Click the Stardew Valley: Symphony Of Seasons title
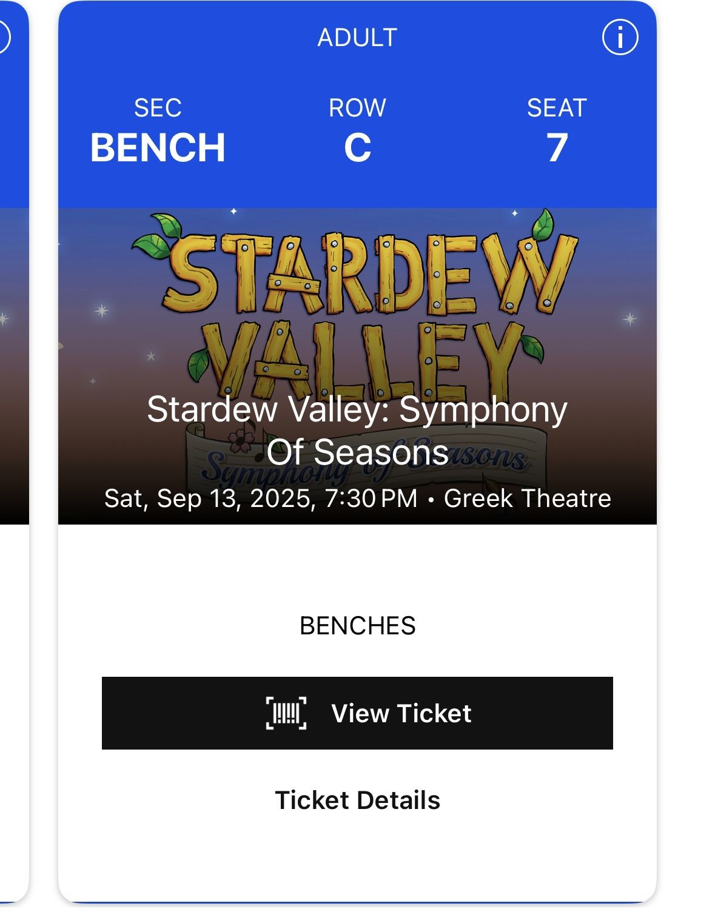This screenshot has height=923, width=715. pyautogui.click(x=357, y=430)
